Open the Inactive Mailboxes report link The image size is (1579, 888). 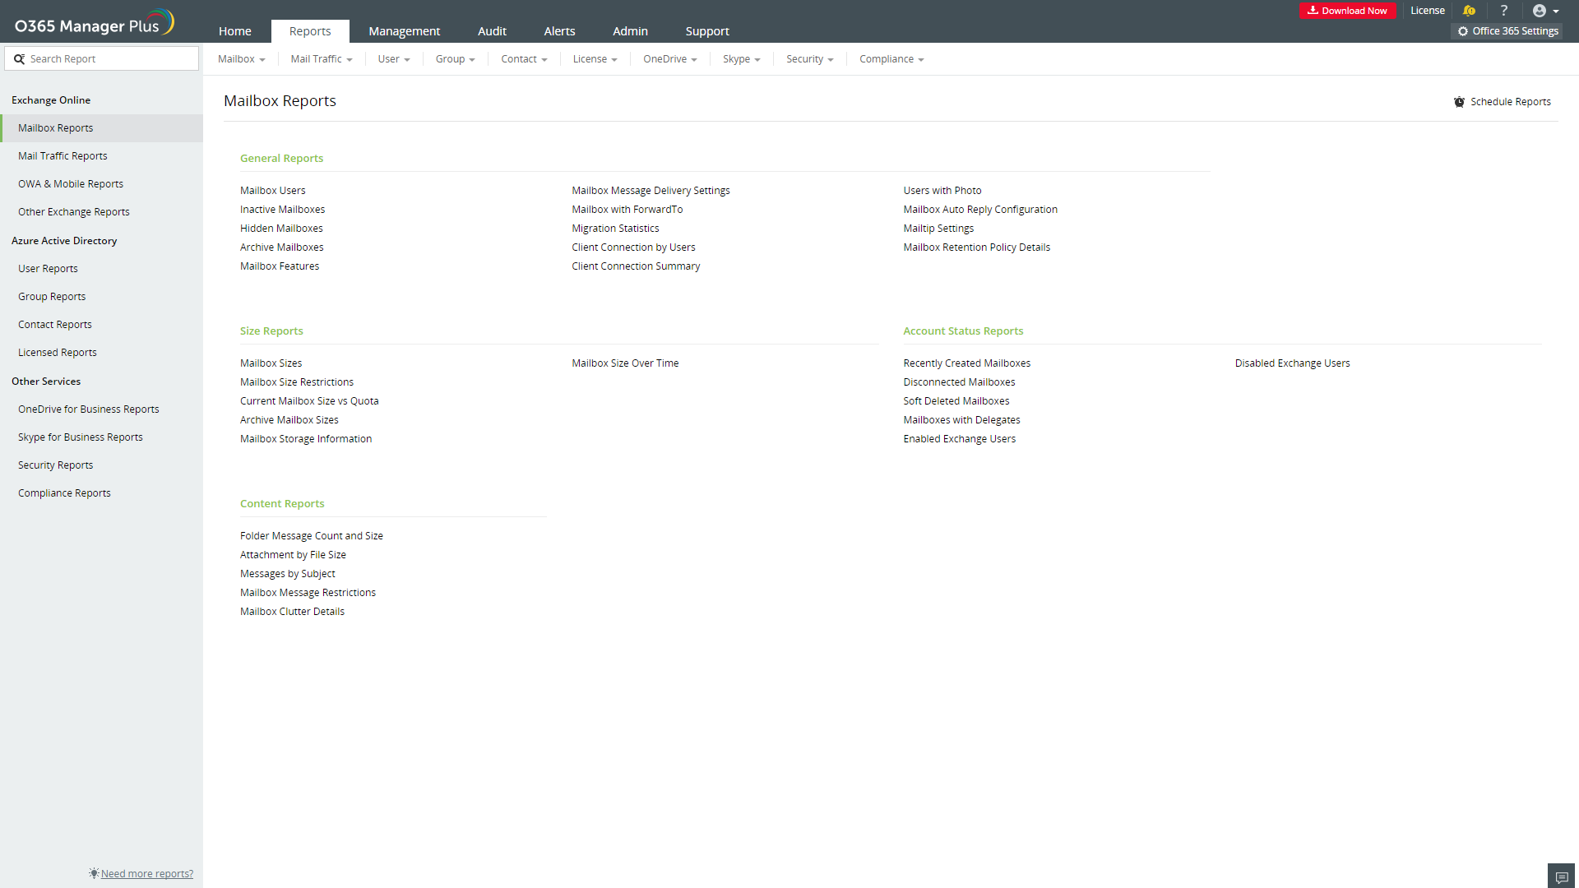pyautogui.click(x=282, y=210)
